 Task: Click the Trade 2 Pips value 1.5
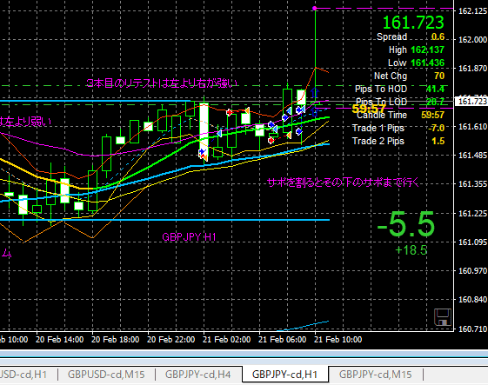click(438, 141)
